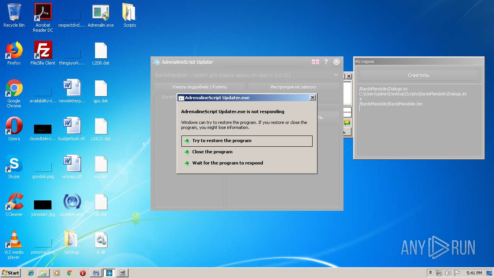This screenshot has height=278, width=494.
Task: Switch to the AdrenalineScript Updater taskbar button
Action: tap(109, 273)
